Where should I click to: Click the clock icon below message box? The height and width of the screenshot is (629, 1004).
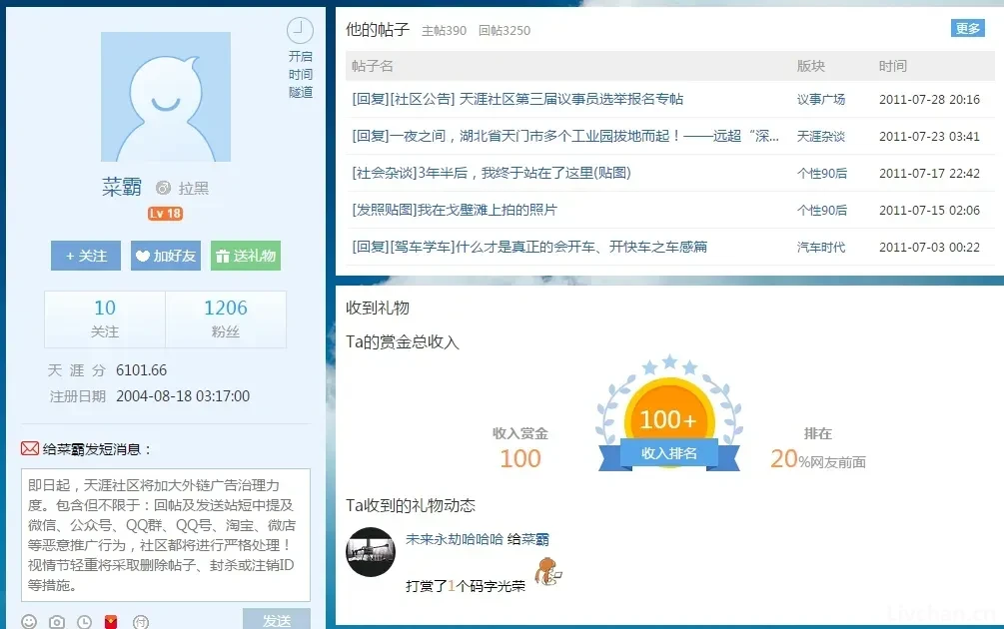pyautogui.click(x=85, y=621)
